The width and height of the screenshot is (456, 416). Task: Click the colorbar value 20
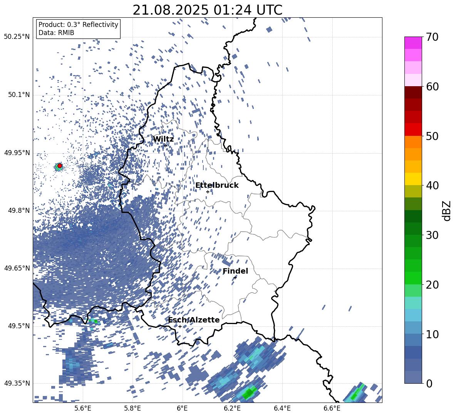[433, 284]
